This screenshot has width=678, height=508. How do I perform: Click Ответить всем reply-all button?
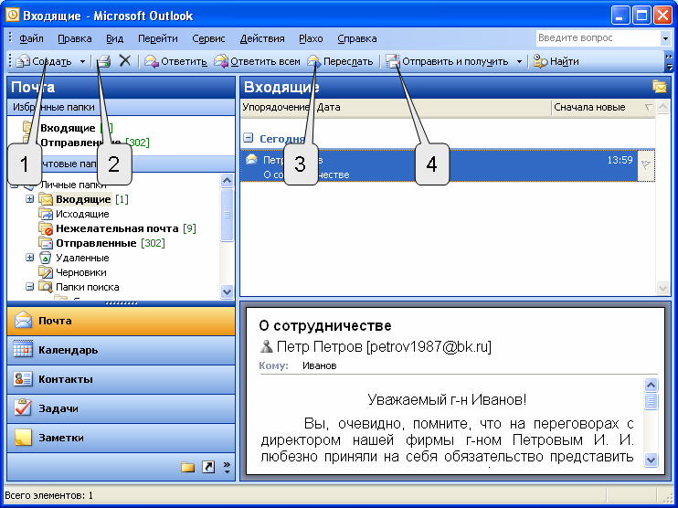point(258,61)
